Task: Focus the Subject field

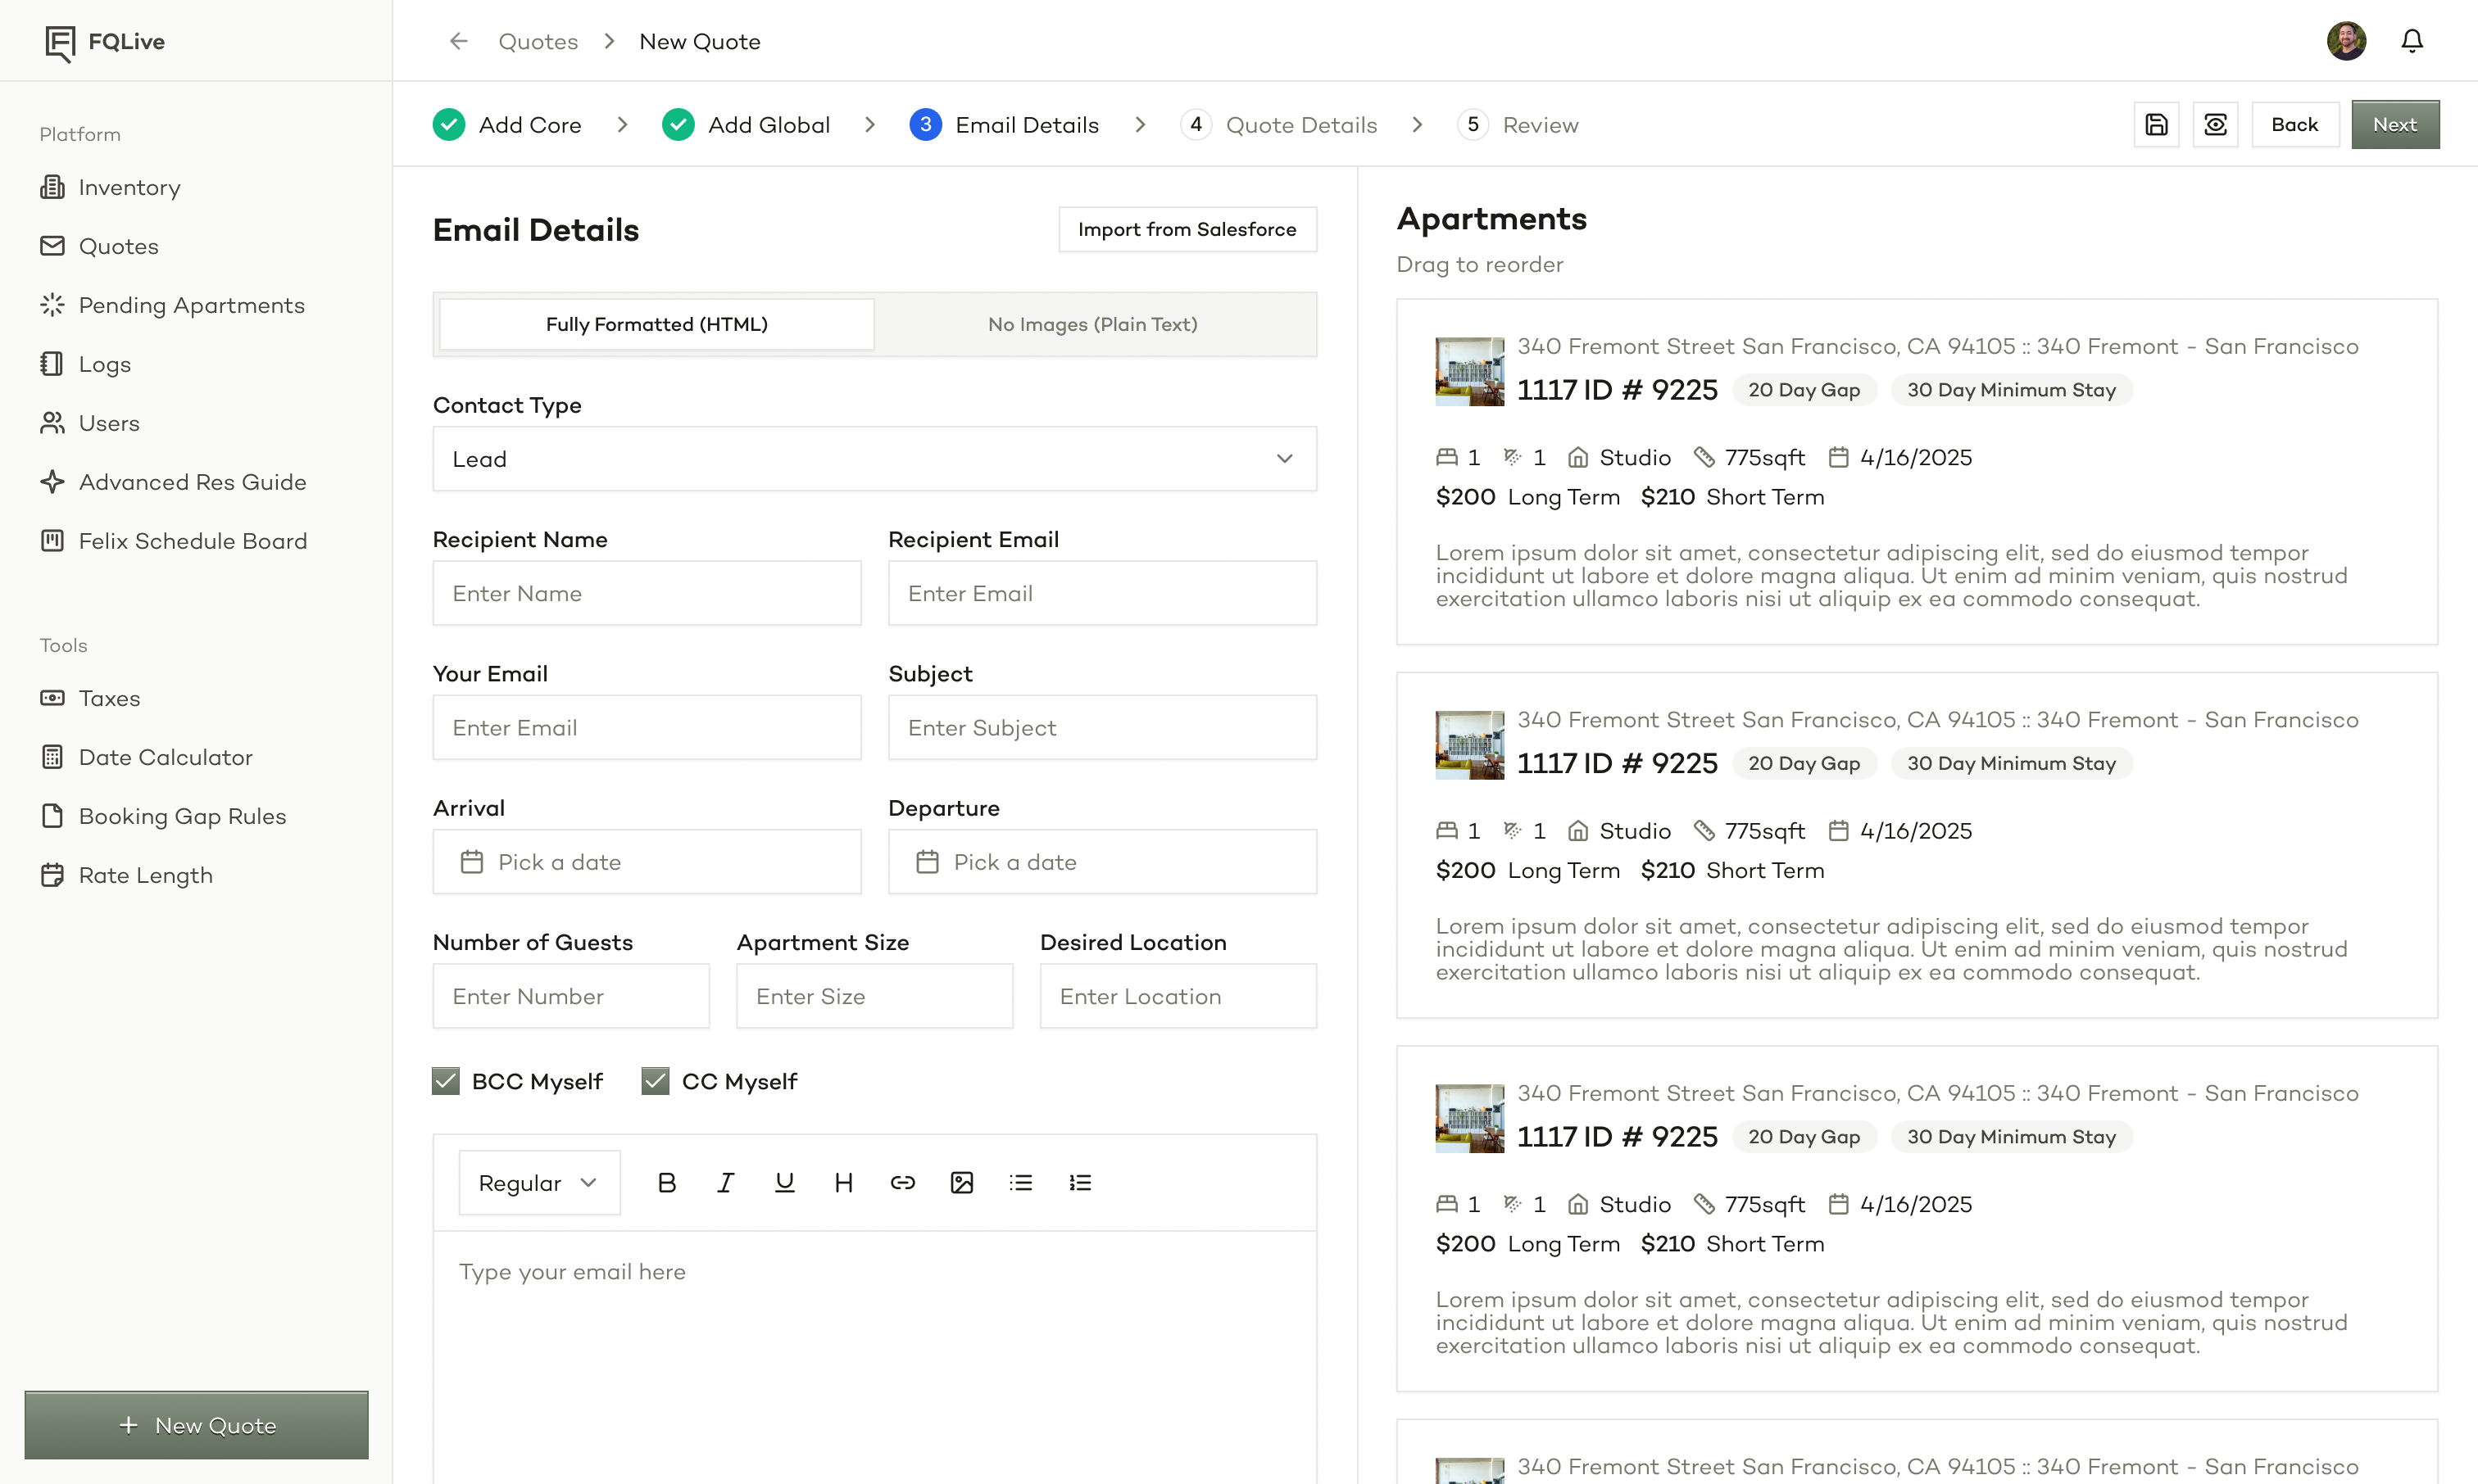Action: (1102, 728)
